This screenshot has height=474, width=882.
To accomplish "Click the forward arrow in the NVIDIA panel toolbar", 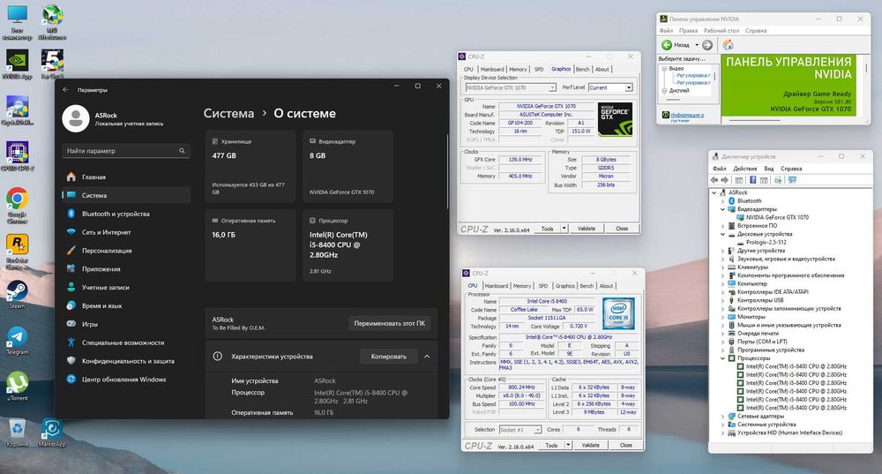I will point(707,45).
